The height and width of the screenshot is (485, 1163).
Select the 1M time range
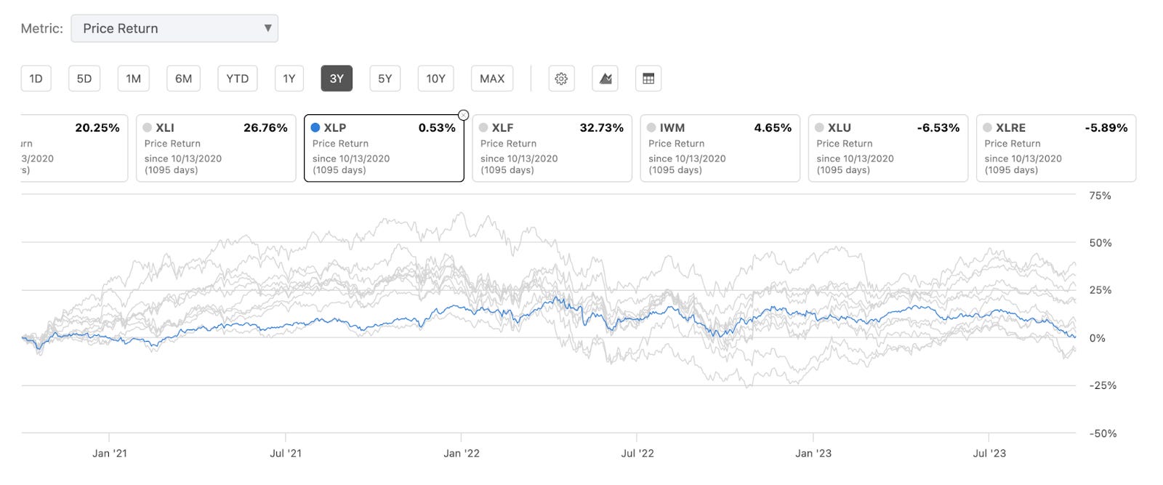[x=134, y=79]
